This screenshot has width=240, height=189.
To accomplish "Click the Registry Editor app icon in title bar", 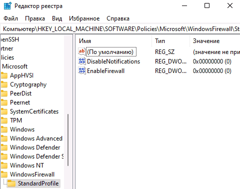I will pyautogui.click(x=7, y=5).
